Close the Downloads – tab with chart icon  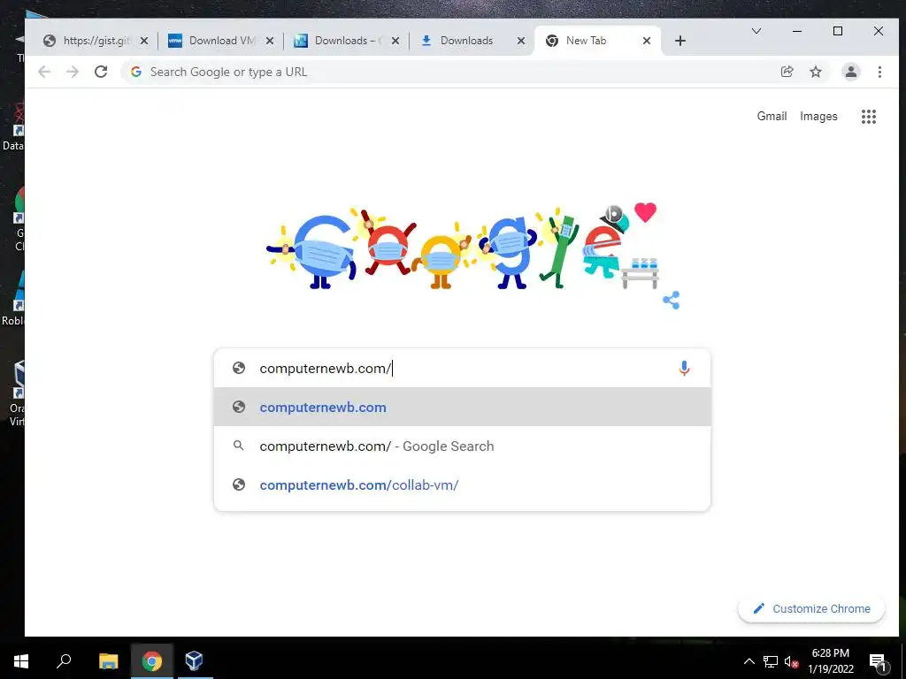tap(395, 41)
